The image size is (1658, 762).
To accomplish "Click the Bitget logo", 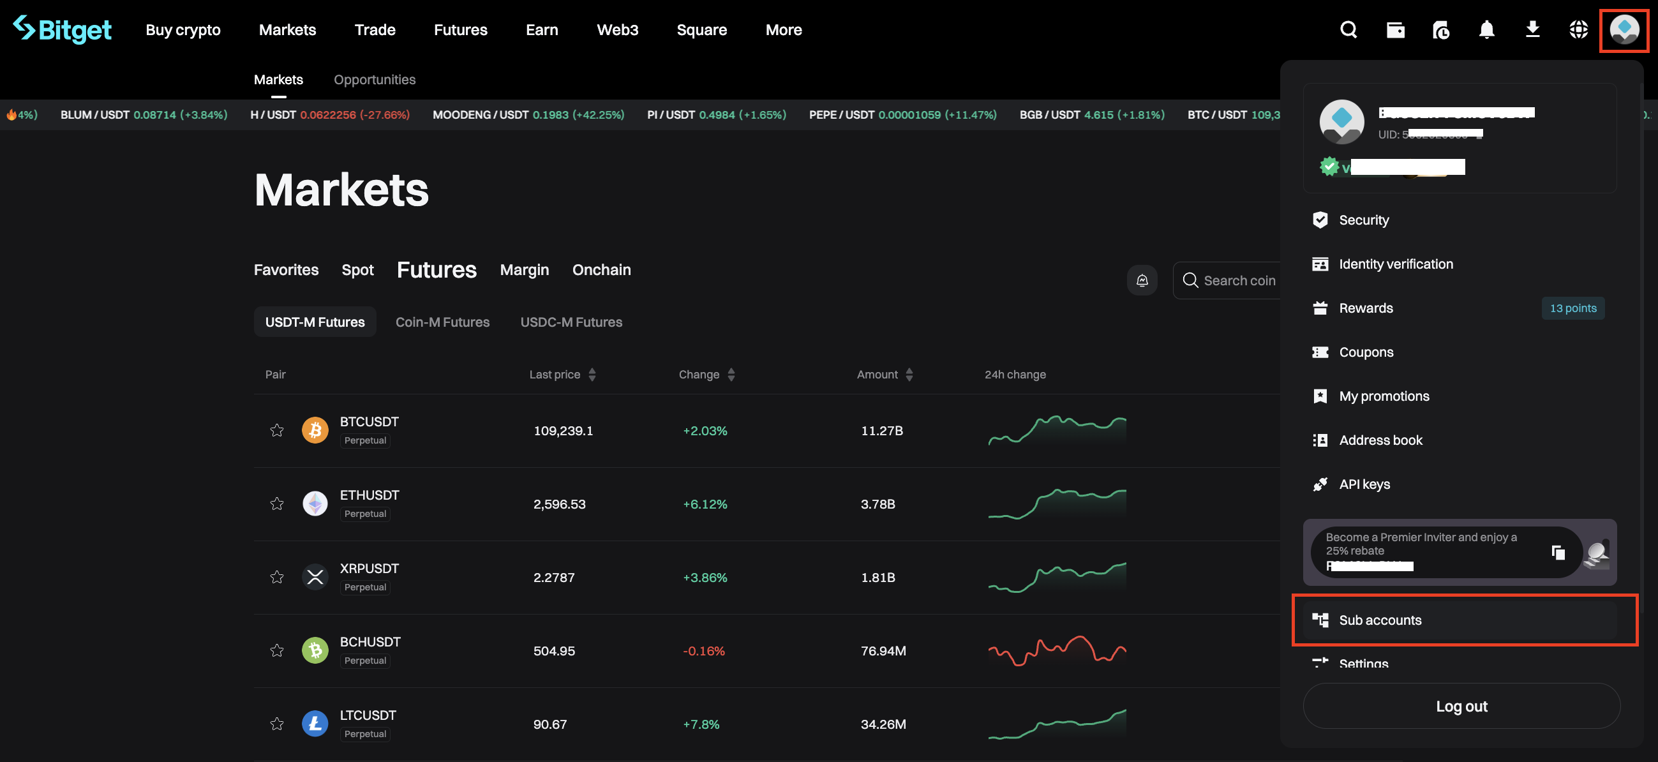I will click(x=62, y=29).
